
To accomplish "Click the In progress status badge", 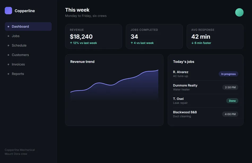I will point(228,74).
